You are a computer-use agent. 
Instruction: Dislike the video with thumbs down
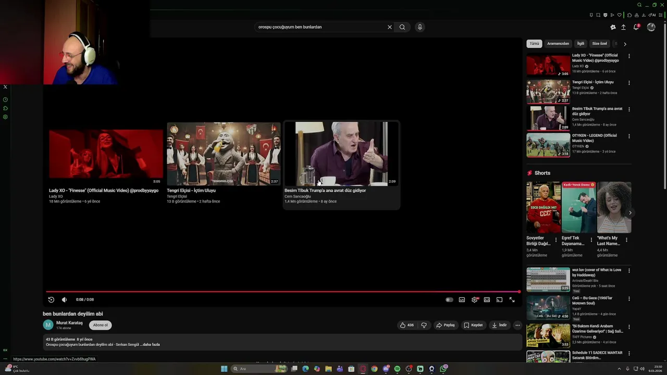pos(424,325)
